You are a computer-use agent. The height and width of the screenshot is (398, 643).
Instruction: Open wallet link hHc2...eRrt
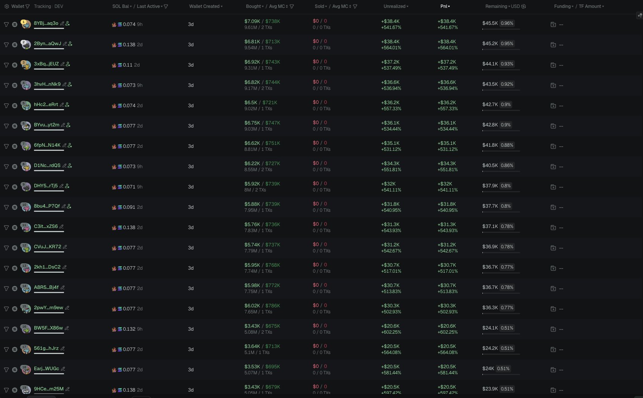(46, 105)
